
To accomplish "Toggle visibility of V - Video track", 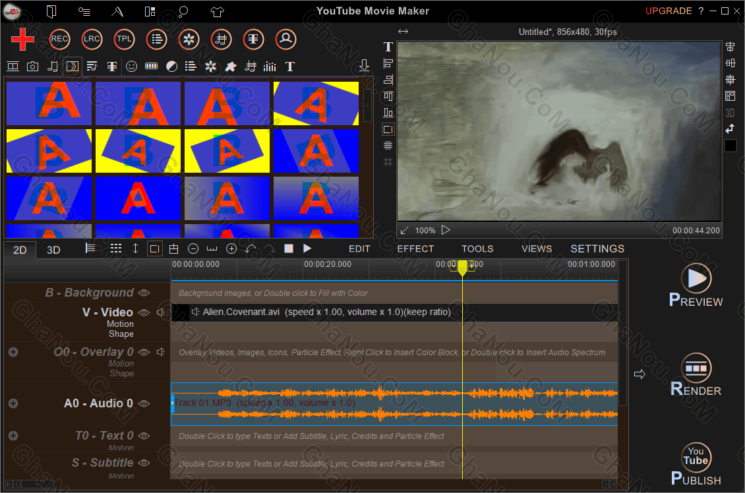I will (144, 312).
